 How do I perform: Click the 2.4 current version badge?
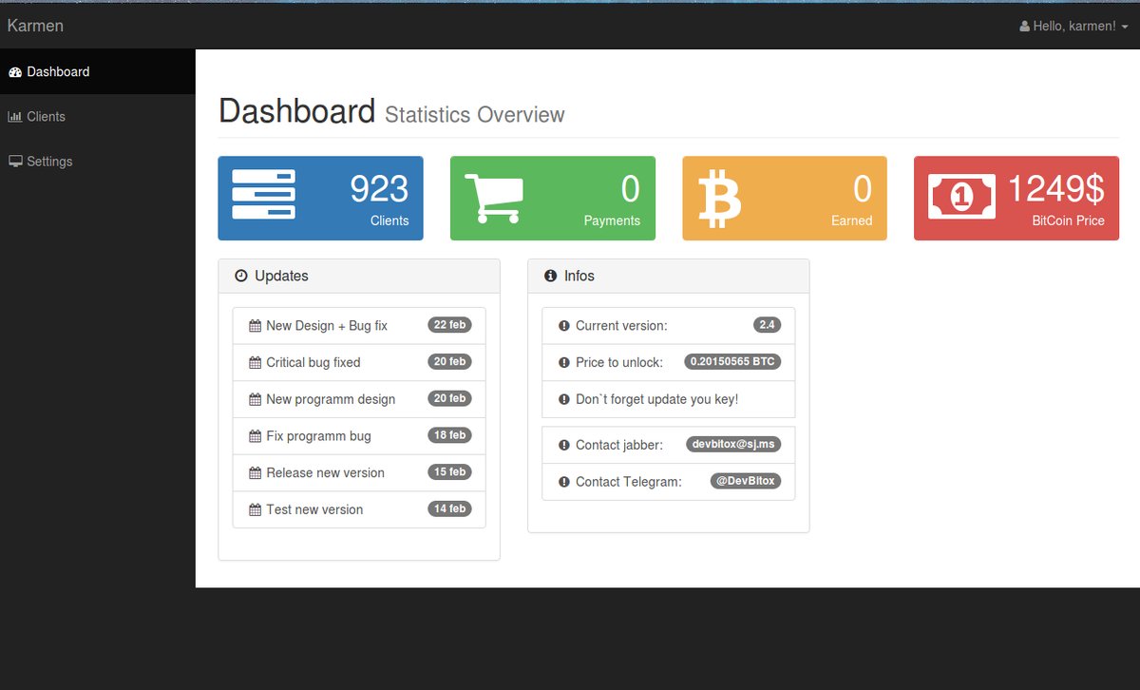[x=767, y=325]
